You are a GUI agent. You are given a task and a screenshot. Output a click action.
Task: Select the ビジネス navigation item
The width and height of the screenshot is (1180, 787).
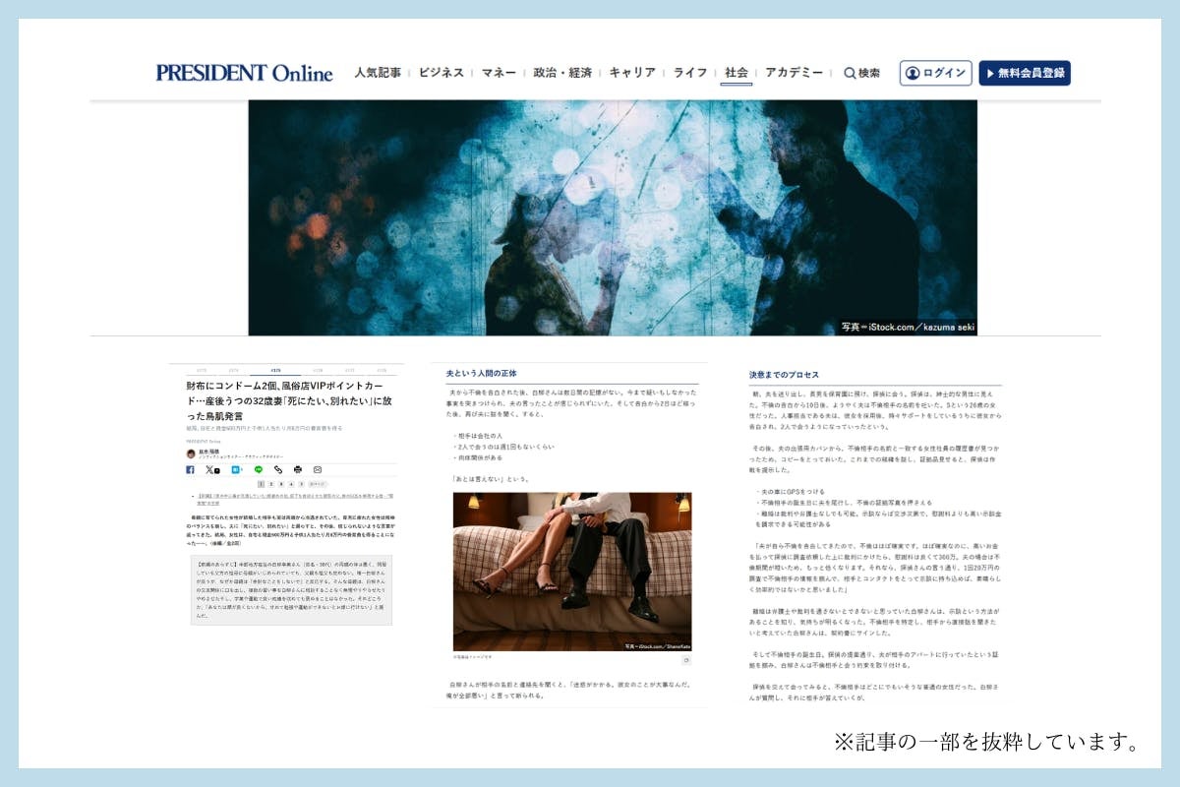pos(441,73)
